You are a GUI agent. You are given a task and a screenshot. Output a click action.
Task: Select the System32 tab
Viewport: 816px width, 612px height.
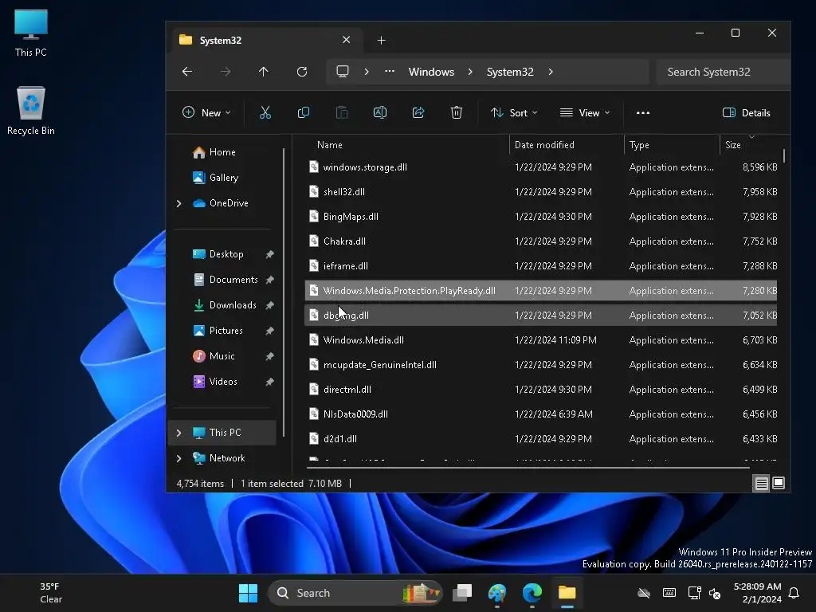265,40
